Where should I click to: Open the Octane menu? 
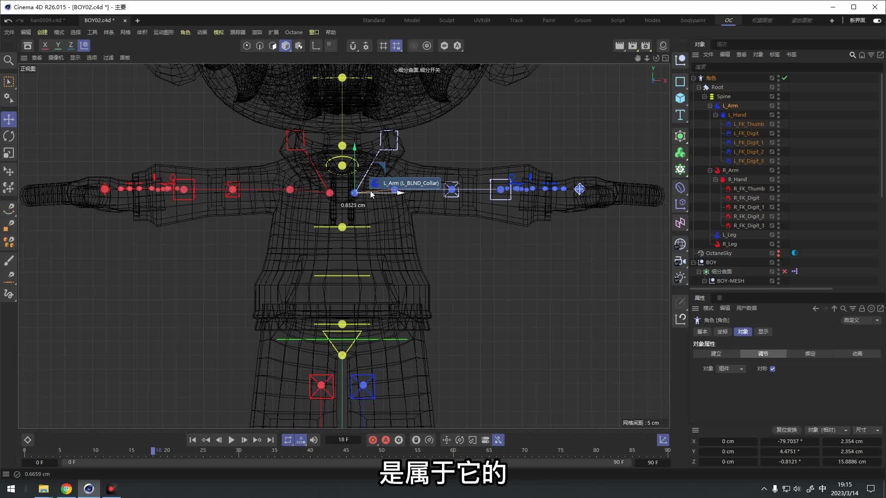[294, 32]
